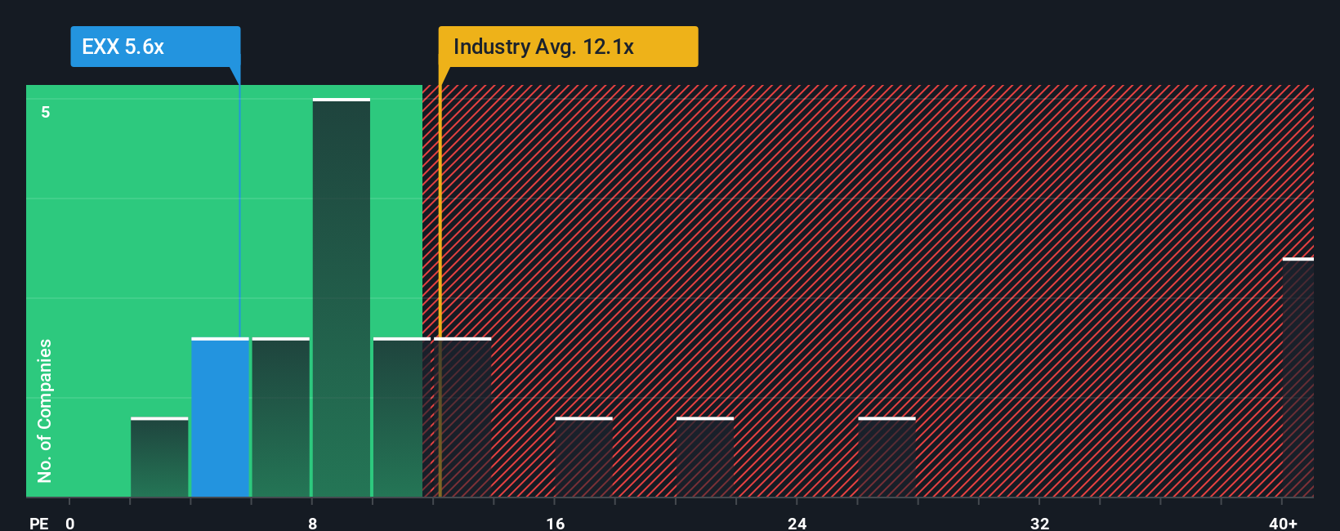Click the '5' y-axis value label
Viewport: 1340px width, 531px height.
point(46,112)
